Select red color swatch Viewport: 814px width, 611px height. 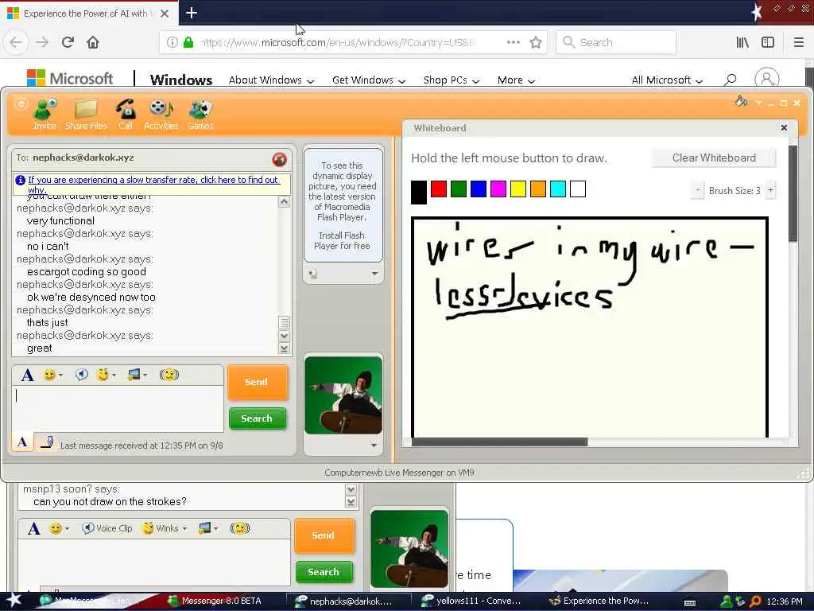(x=439, y=189)
